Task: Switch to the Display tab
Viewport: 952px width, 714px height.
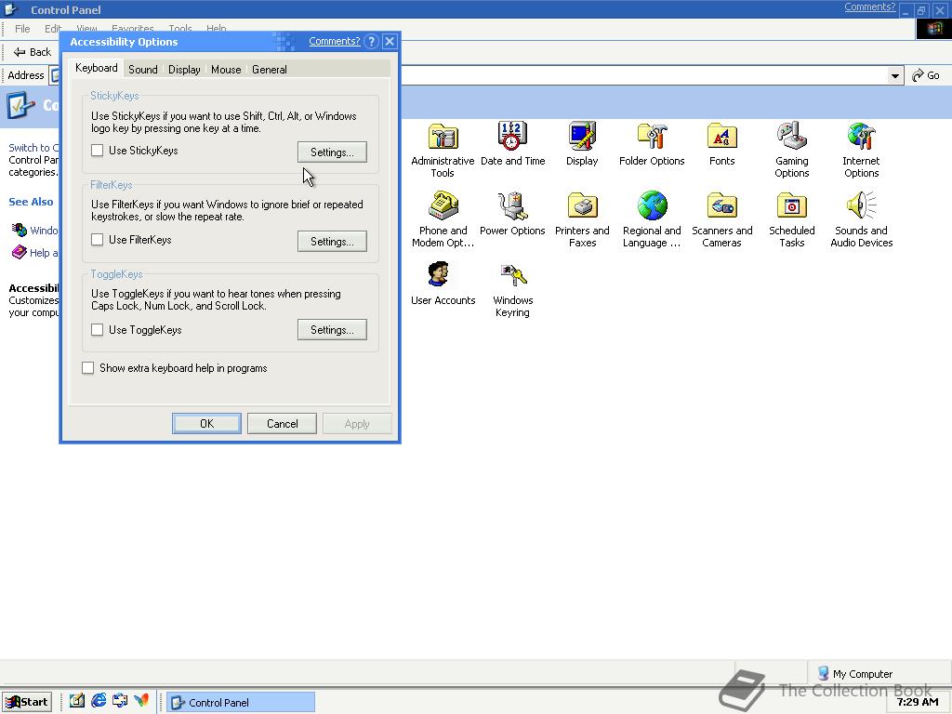Action: click(x=185, y=69)
